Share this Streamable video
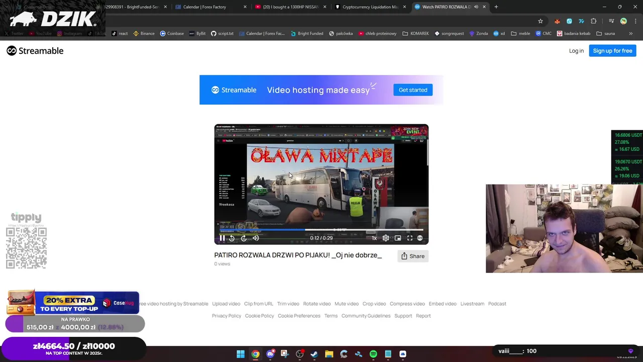This screenshot has height=362, width=643. (x=412, y=256)
